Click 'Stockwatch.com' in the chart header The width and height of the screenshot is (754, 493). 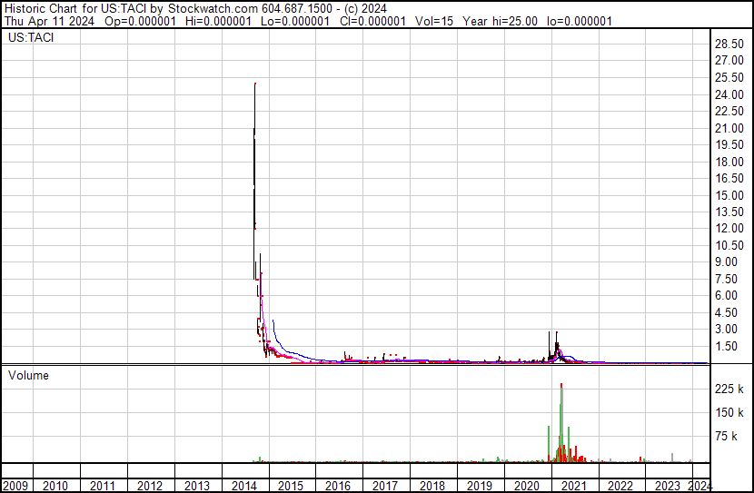[213, 9]
